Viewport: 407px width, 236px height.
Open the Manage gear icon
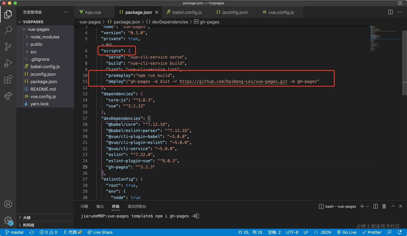(8, 221)
